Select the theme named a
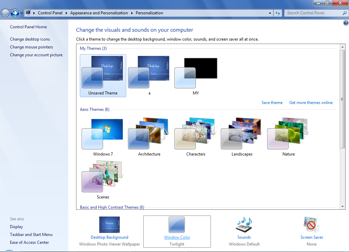This screenshot has height=252, width=349. pyautogui.click(x=149, y=76)
